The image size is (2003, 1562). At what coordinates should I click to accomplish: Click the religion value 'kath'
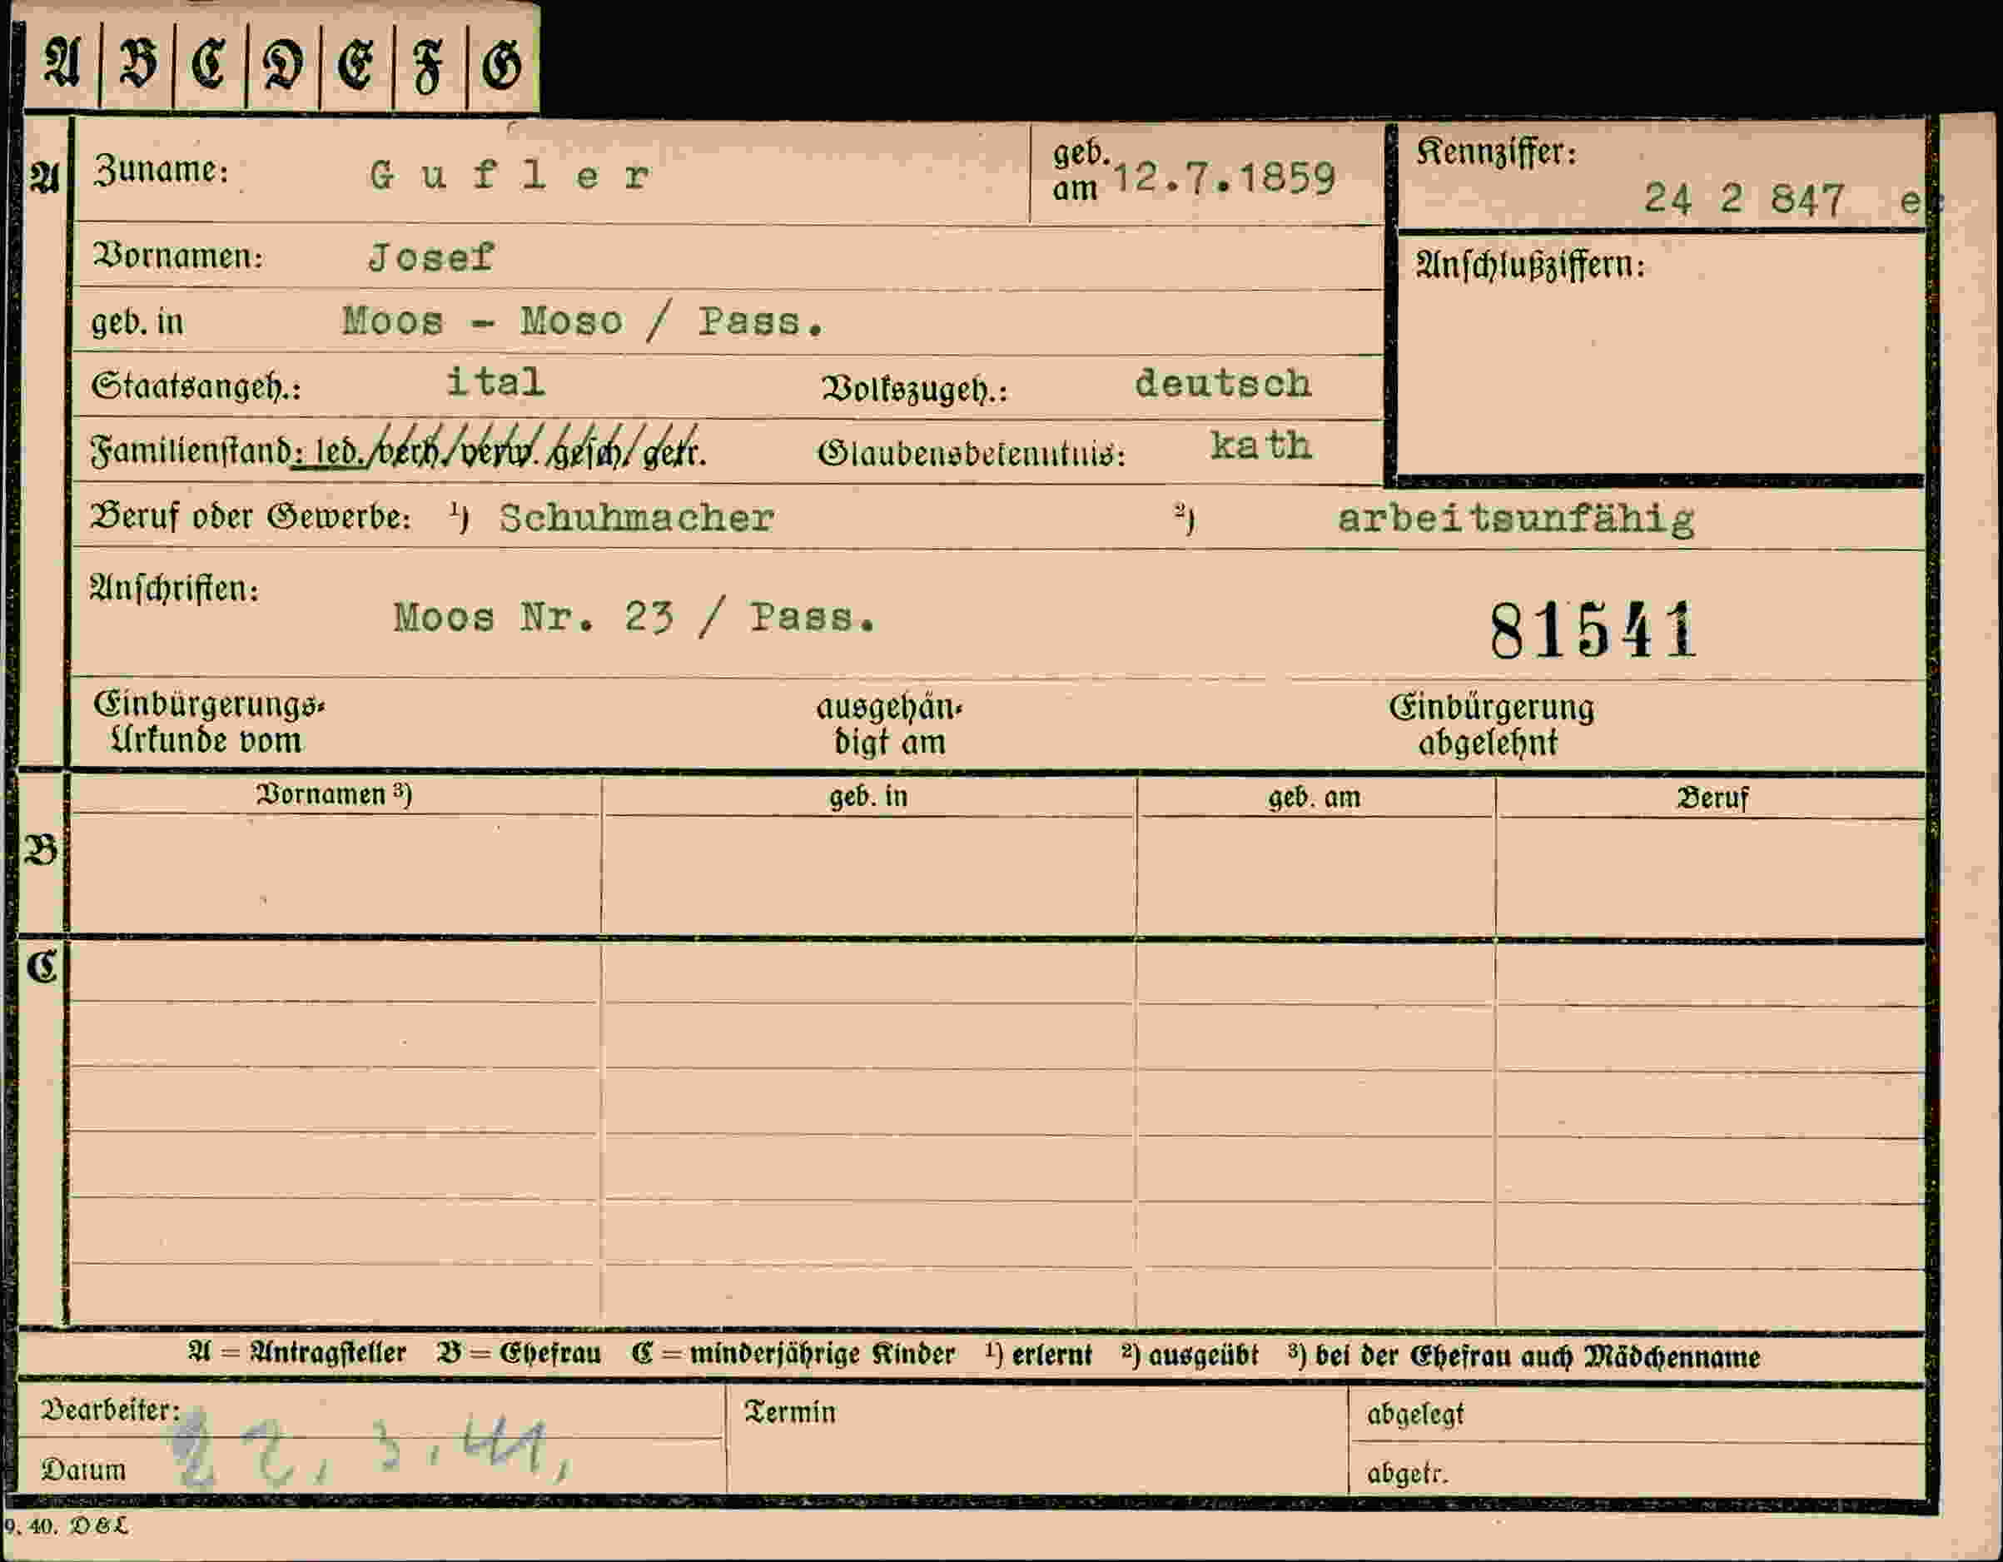[x=1261, y=445]
